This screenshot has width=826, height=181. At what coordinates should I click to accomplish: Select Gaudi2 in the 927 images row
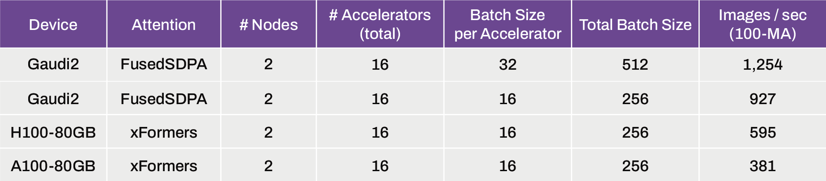pyautogui.click(x=53, y=99)
